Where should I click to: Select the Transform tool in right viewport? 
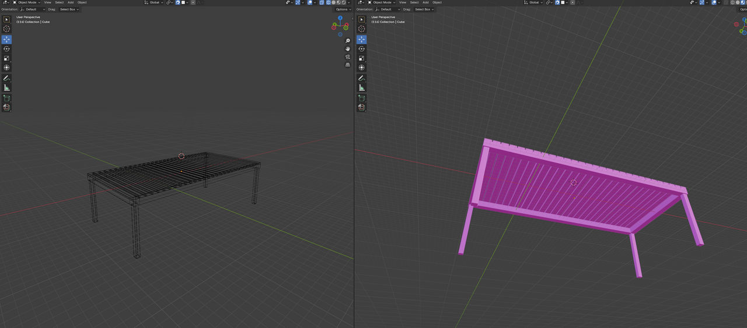(x=361, y=68)
